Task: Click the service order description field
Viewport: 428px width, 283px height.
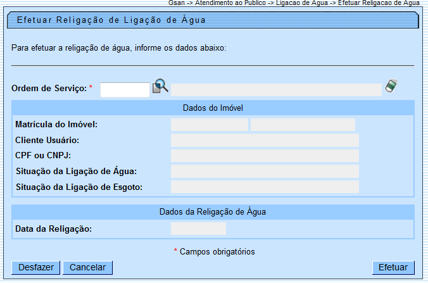Action: (276, 89)
